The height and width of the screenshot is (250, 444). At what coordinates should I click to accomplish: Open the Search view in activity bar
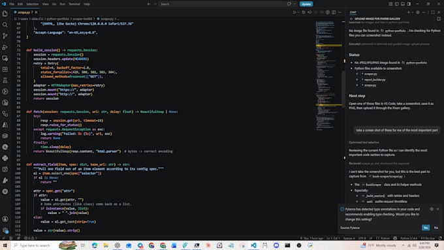click(5, 25)
